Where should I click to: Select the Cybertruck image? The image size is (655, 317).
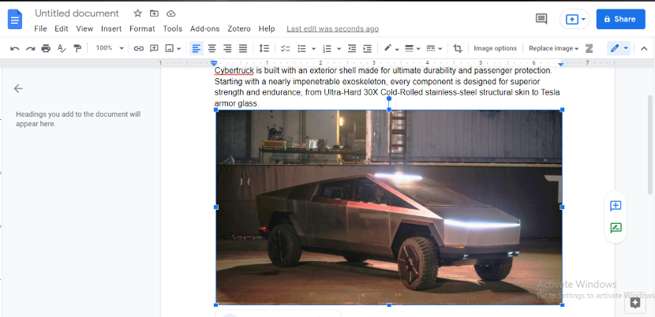pyautogui.click(x=389, y=207)
